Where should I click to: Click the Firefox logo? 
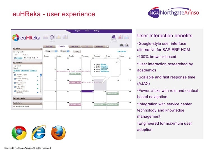58,133
